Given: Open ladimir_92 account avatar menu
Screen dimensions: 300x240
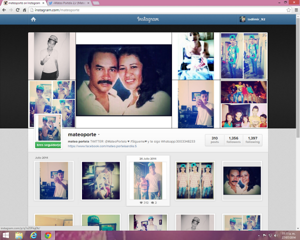Looking at the screenshot, I should (x=242, y=19).
